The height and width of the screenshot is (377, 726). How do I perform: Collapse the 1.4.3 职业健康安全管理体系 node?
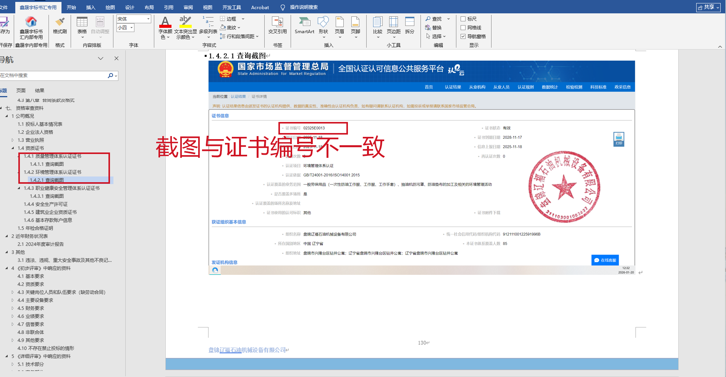[19, 188]
